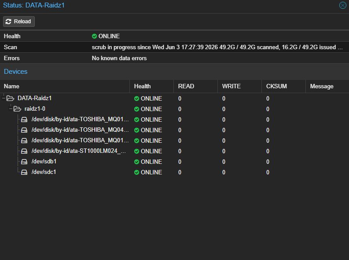
Task: Select the ata-TOSHIBA_MQ04 device row
Action: tap(174, 130)
